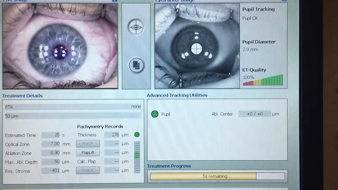The width and height of the screenshot is (338, 190).
Task: Click the 100% ET-Quality value
Action: click(248, 78)
